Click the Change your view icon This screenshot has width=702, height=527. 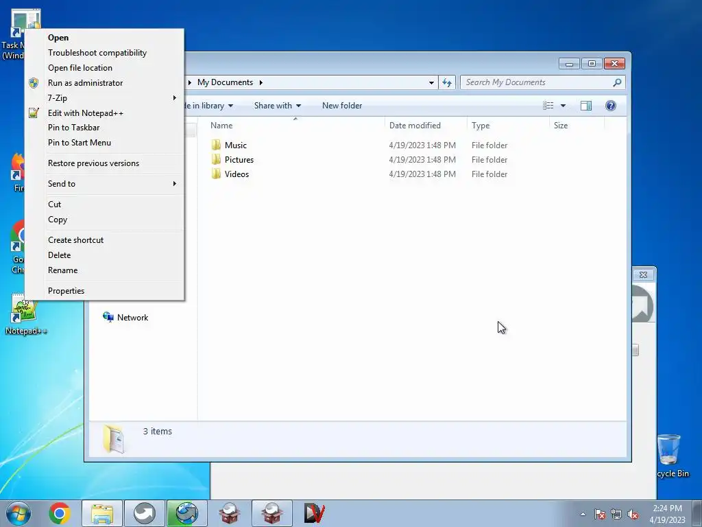(x=548, y=106)
